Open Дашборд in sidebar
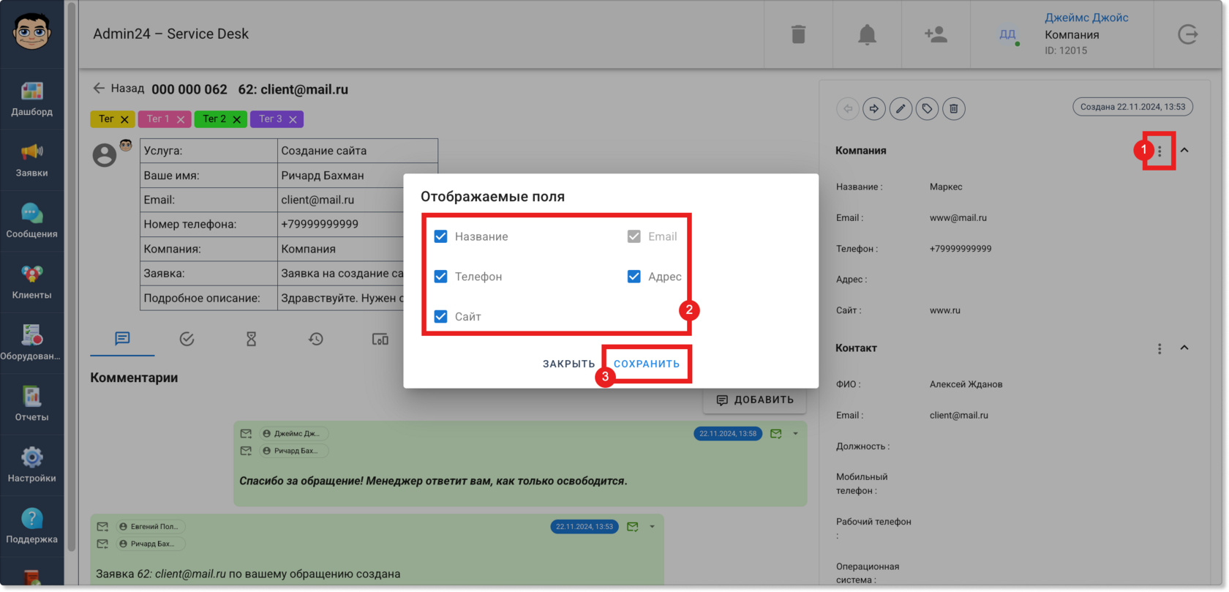1229x592 pixels. (x=31, y=99)
